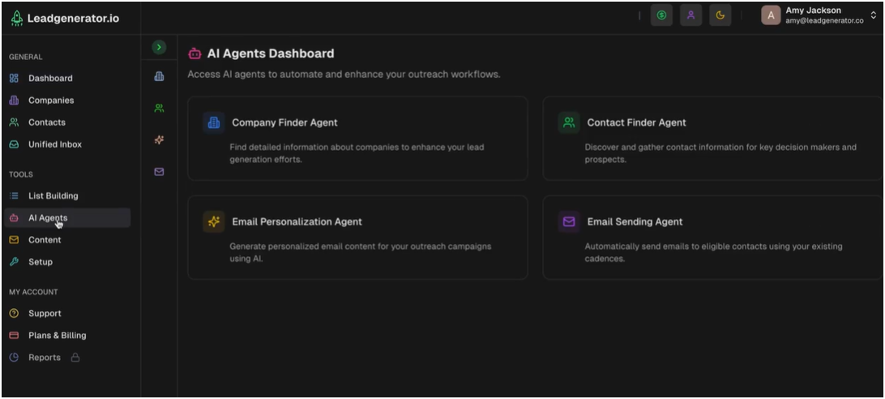Click the Support question mark icon
This screenshot has width=885, height=399.
point(14,313)
